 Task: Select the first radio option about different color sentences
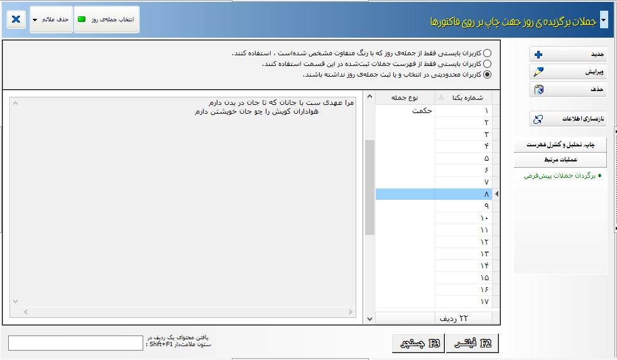[488, 53]
